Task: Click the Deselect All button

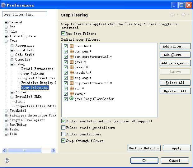Action: pos(175,91)
